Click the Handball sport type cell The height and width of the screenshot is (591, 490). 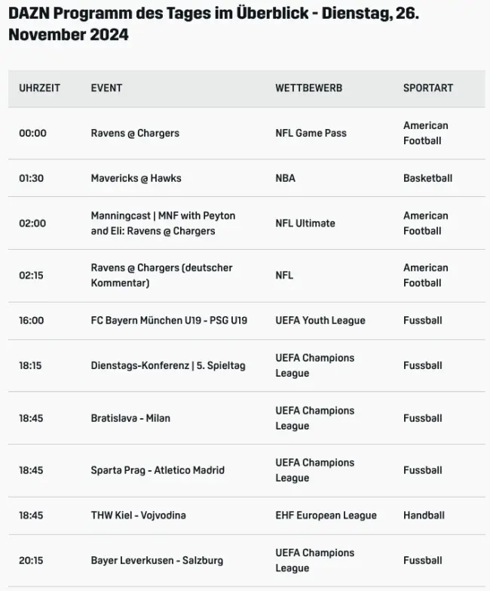point(424,516)
